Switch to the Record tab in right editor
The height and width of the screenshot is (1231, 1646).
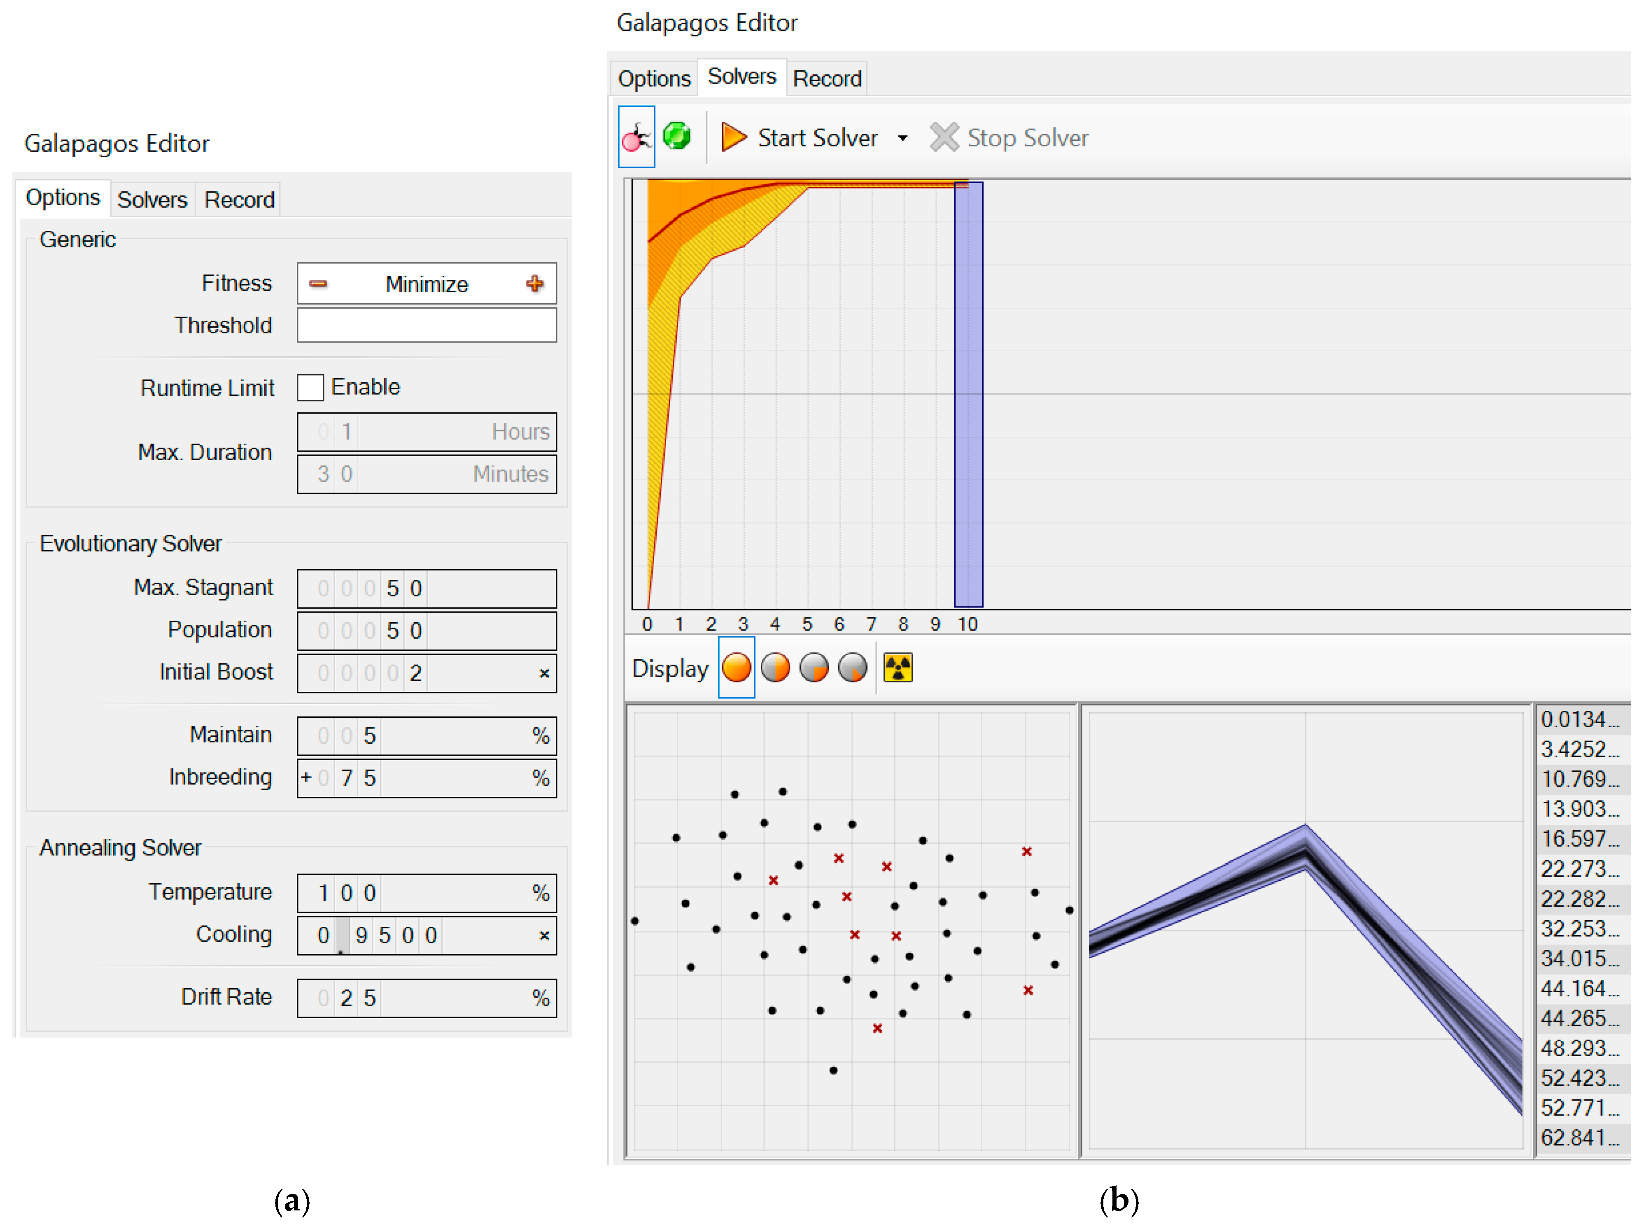click(x=827, y=79)
